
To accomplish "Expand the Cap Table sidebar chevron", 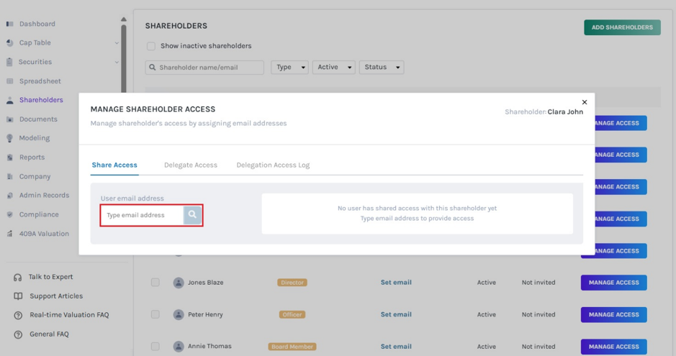I will click(117, 43).
